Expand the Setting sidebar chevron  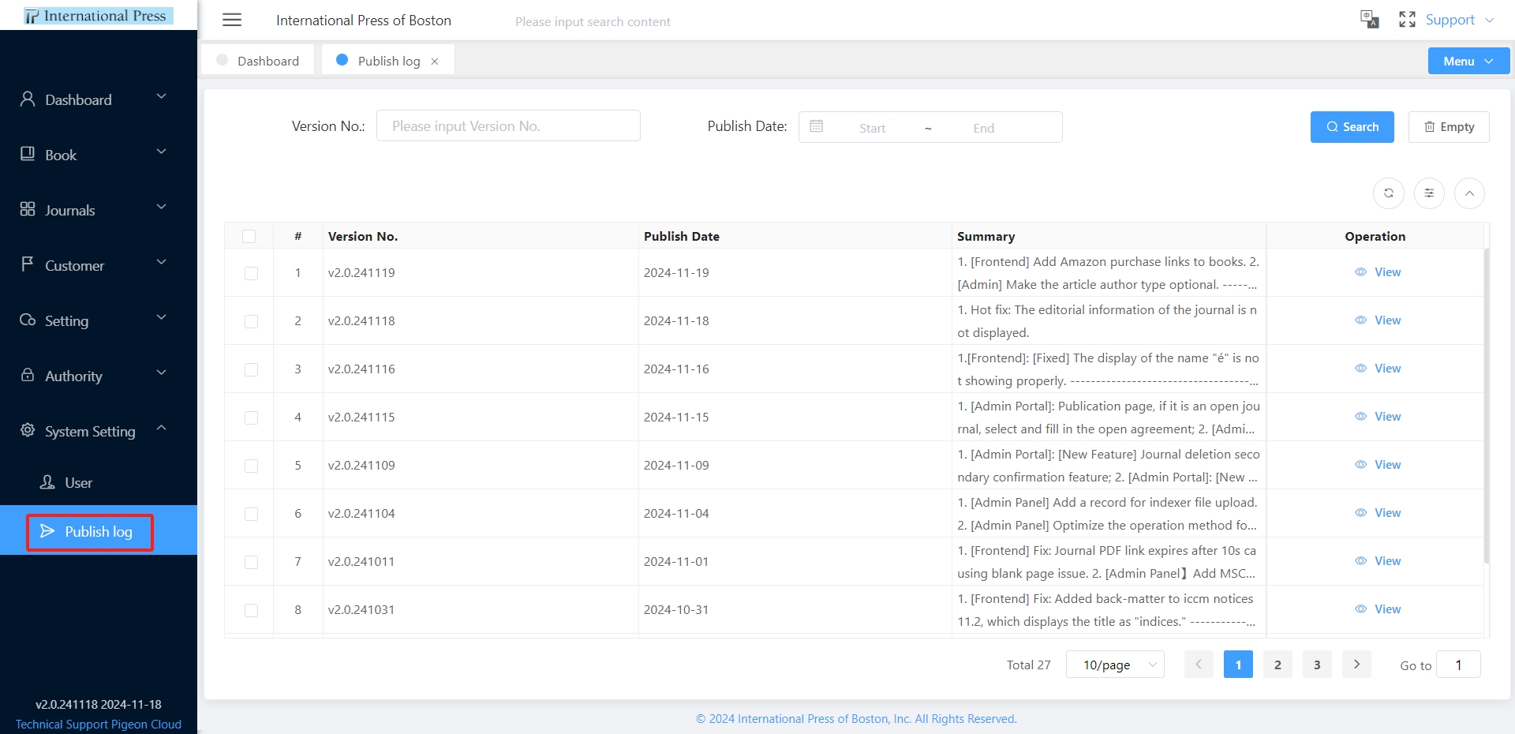162,317
